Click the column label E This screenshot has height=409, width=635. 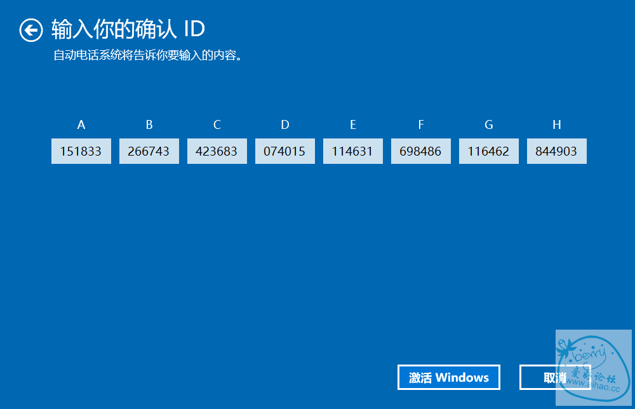pos(352,124)
